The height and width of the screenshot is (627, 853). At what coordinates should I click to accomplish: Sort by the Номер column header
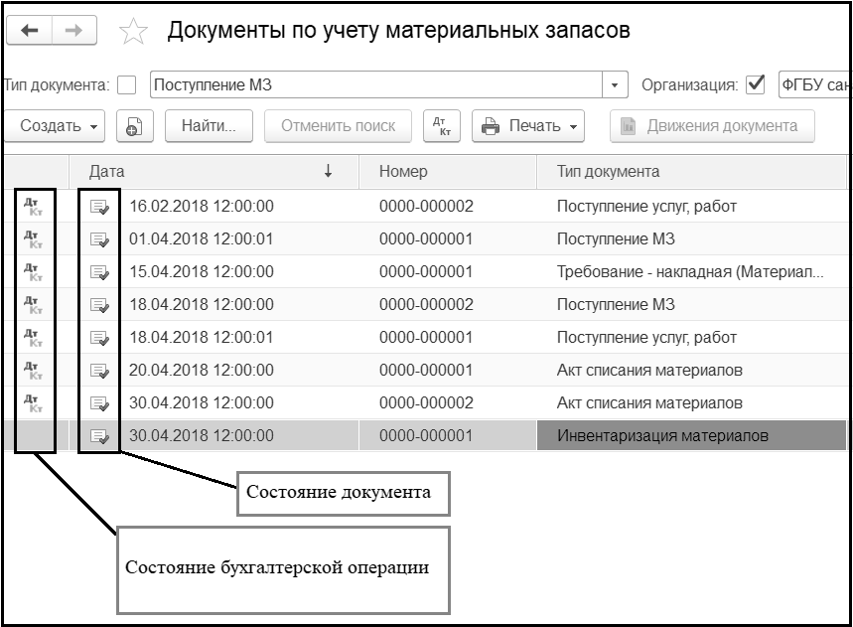click(448, 172)
